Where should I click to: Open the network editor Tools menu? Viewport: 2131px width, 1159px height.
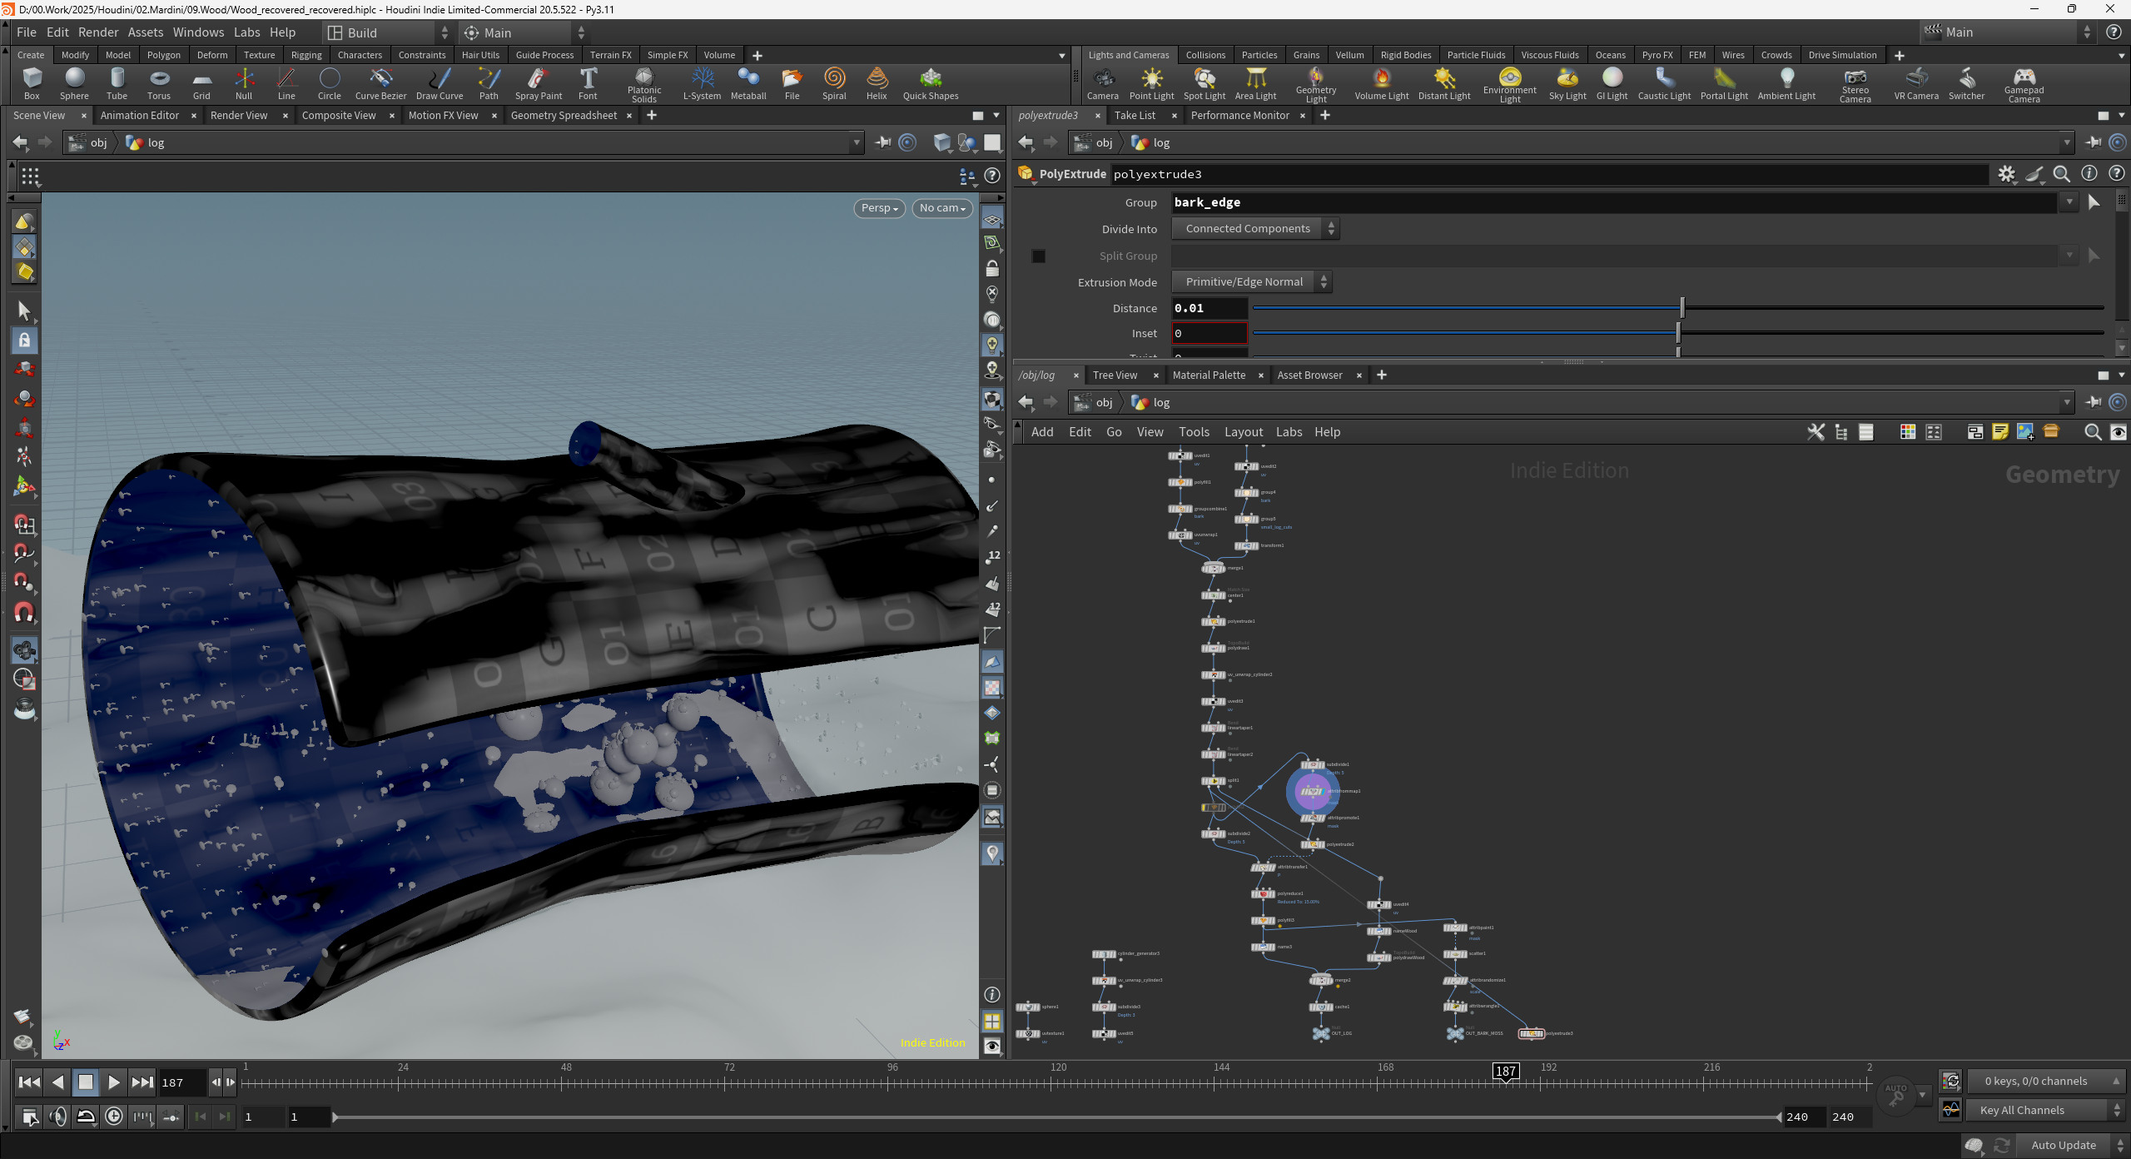click(x=1194, y=432)
